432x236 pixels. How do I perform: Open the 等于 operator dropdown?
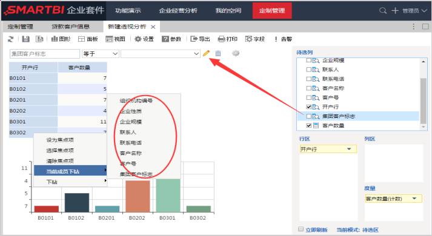(x=101, y=54)
